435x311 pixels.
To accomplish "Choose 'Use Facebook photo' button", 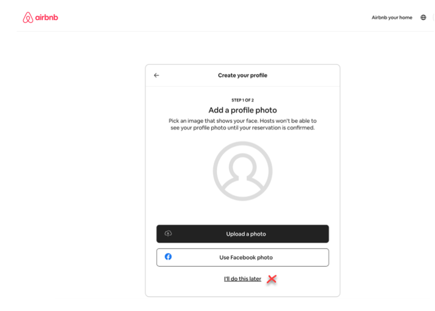I will pos(243,258).
